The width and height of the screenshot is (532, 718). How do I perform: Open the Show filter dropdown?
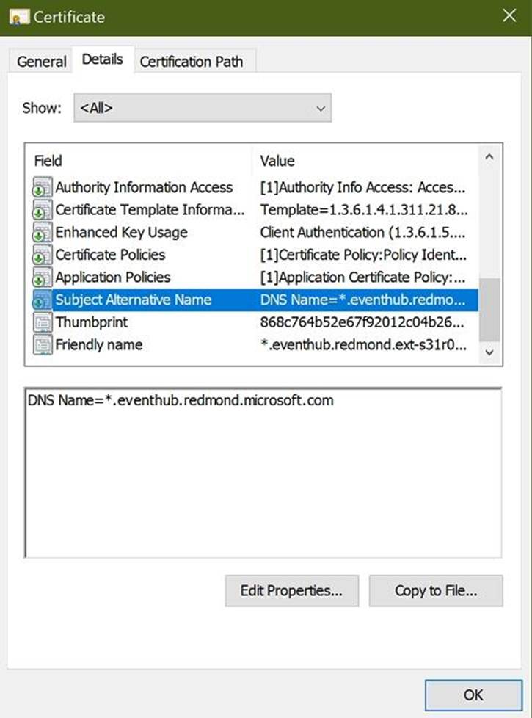(x=203, y=108)
